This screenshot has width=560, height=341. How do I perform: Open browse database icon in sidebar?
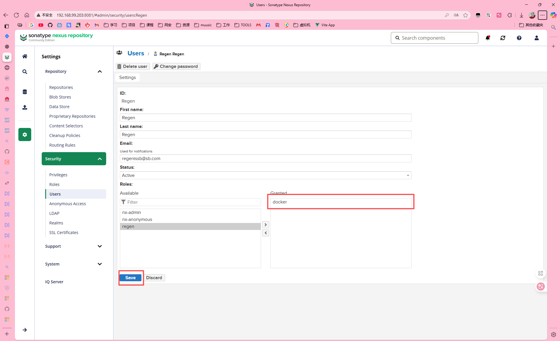25,92
